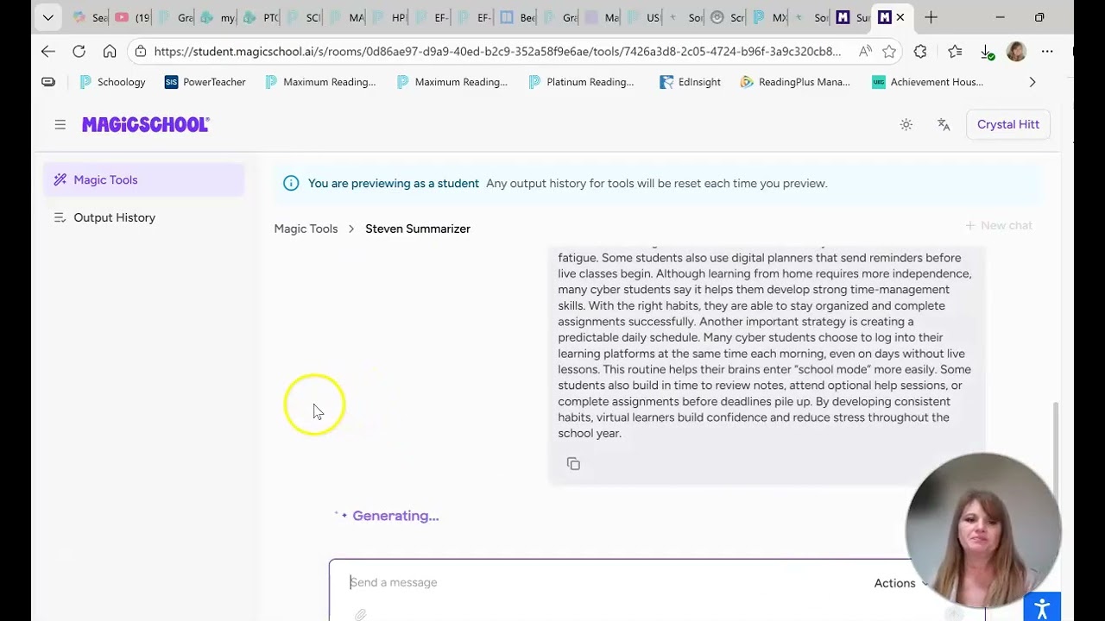The image size is (1105, 621).
Task: Go back with browser back arrow
Action: pyautogui.click(x=48, y=52)
